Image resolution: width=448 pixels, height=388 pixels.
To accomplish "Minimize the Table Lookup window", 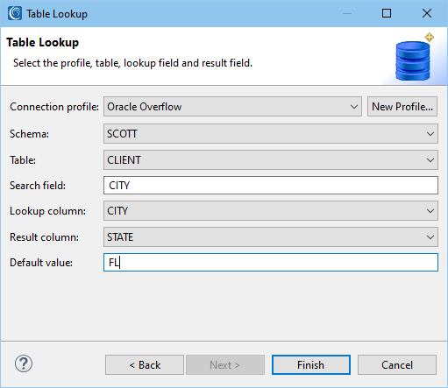I will click(347, 13).
